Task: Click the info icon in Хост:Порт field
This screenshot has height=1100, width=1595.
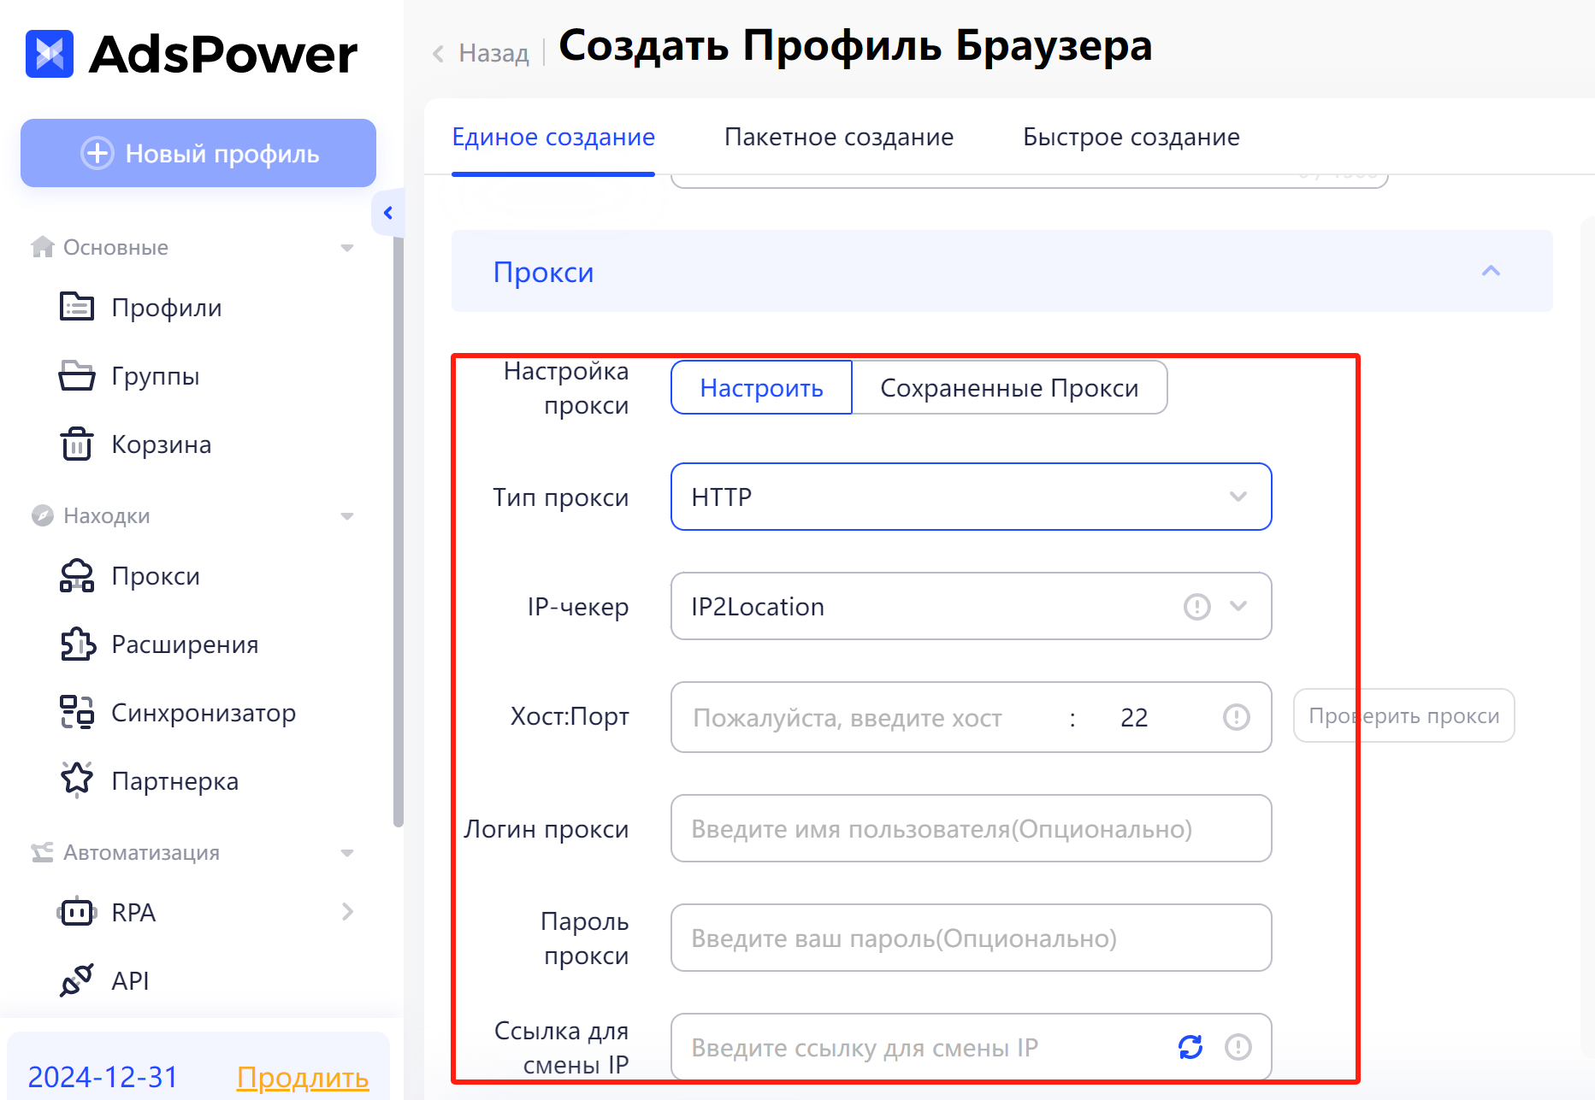Action: click(x=1236, y=717)
